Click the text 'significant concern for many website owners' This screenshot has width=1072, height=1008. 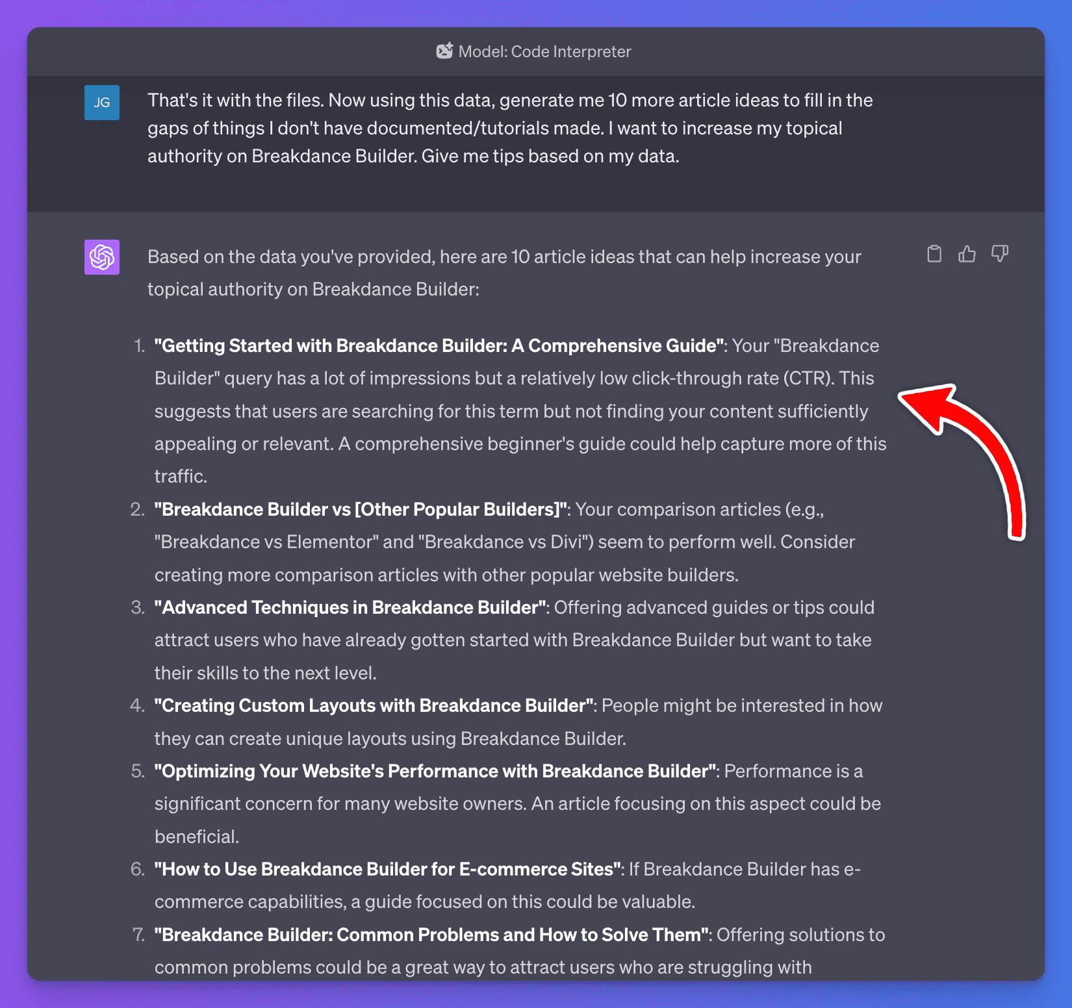point(340,803)
